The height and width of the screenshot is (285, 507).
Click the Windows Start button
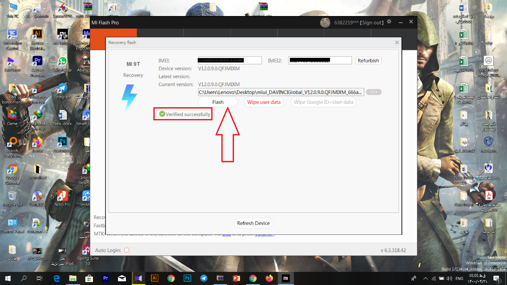(8, 278)
